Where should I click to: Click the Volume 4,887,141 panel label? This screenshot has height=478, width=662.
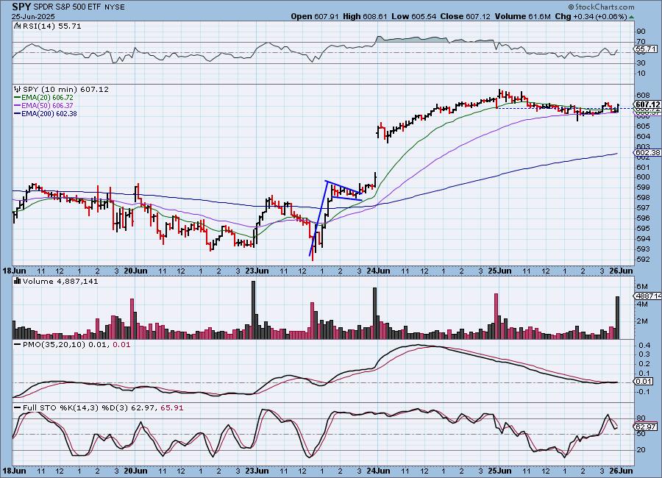[60, 282]
